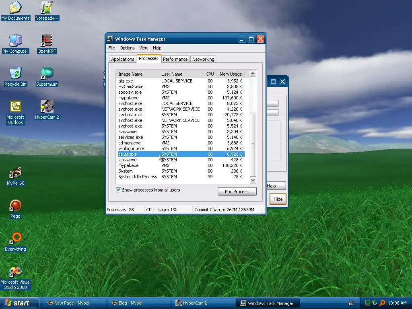Click the Task Manager title bar icon
This screenshot has width=412, height=309.
110,39
